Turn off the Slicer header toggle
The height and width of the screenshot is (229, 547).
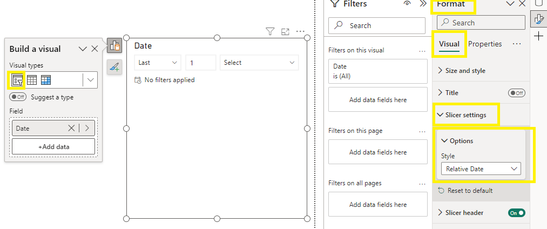[517, 213]
